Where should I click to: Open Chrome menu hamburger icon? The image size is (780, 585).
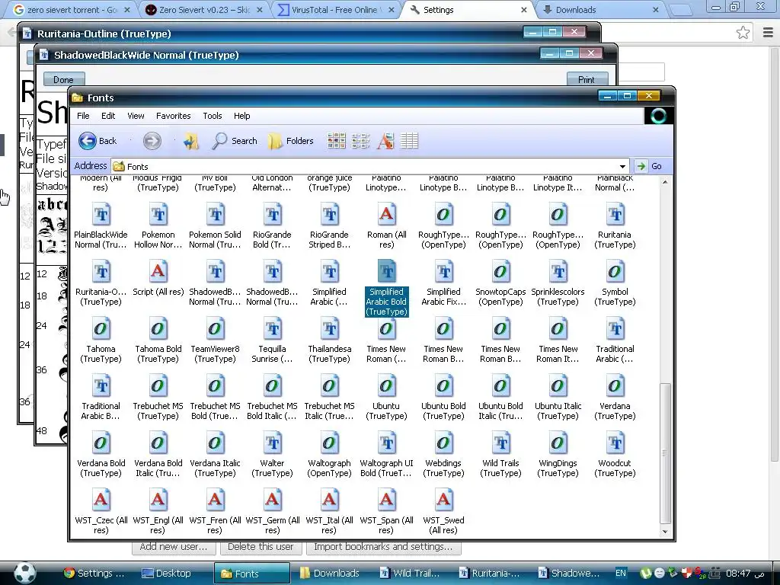768,33
